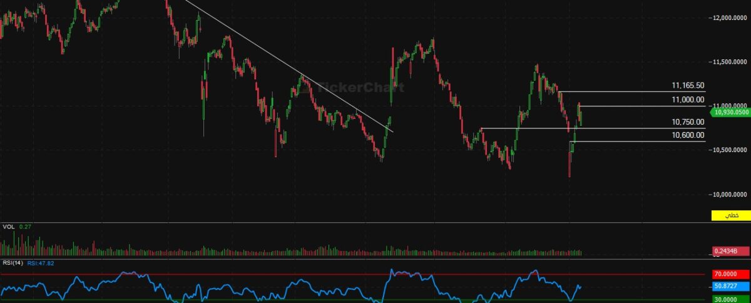Click the 11,500.0000 price axis label

click(730, 62)
